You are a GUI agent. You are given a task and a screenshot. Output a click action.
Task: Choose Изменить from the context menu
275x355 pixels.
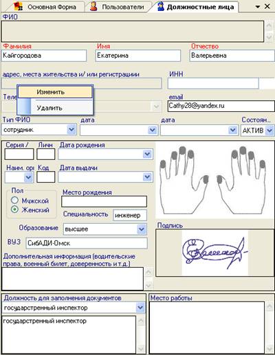tap(55, 92)
